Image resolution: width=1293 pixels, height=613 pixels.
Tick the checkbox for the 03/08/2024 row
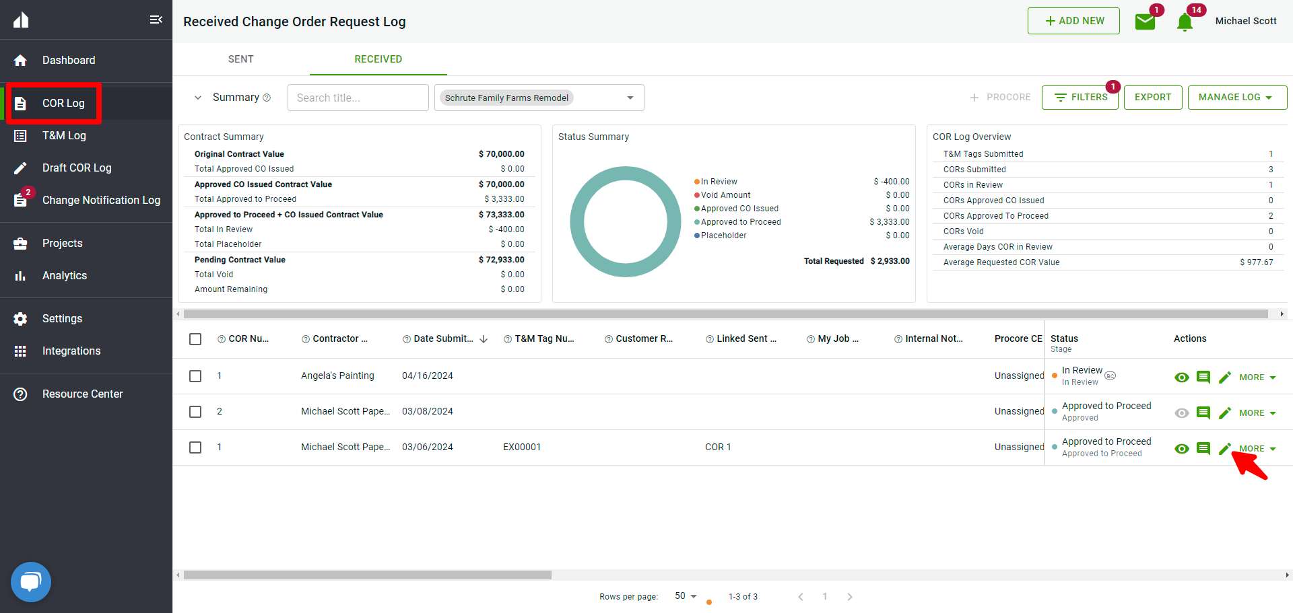[x=195, y=412]
